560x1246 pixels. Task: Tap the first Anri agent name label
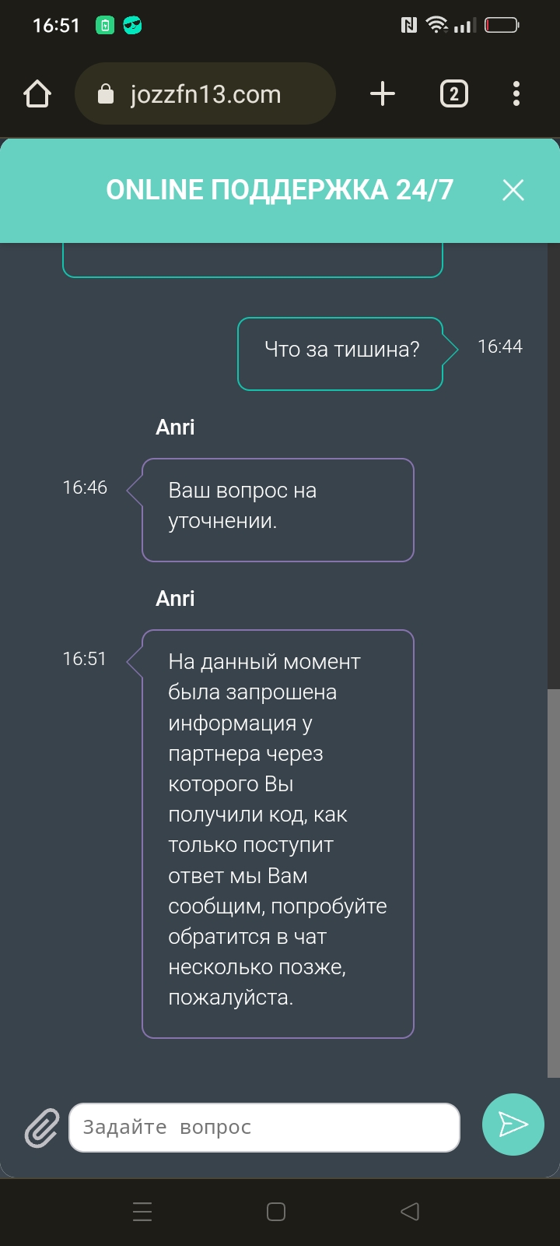click(175, 427)
